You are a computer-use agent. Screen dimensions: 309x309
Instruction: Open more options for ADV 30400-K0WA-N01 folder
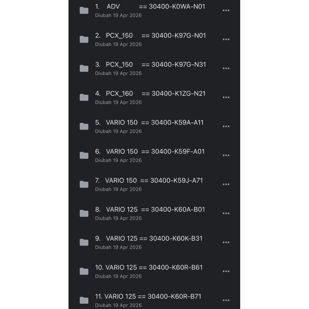coord(226,11)
